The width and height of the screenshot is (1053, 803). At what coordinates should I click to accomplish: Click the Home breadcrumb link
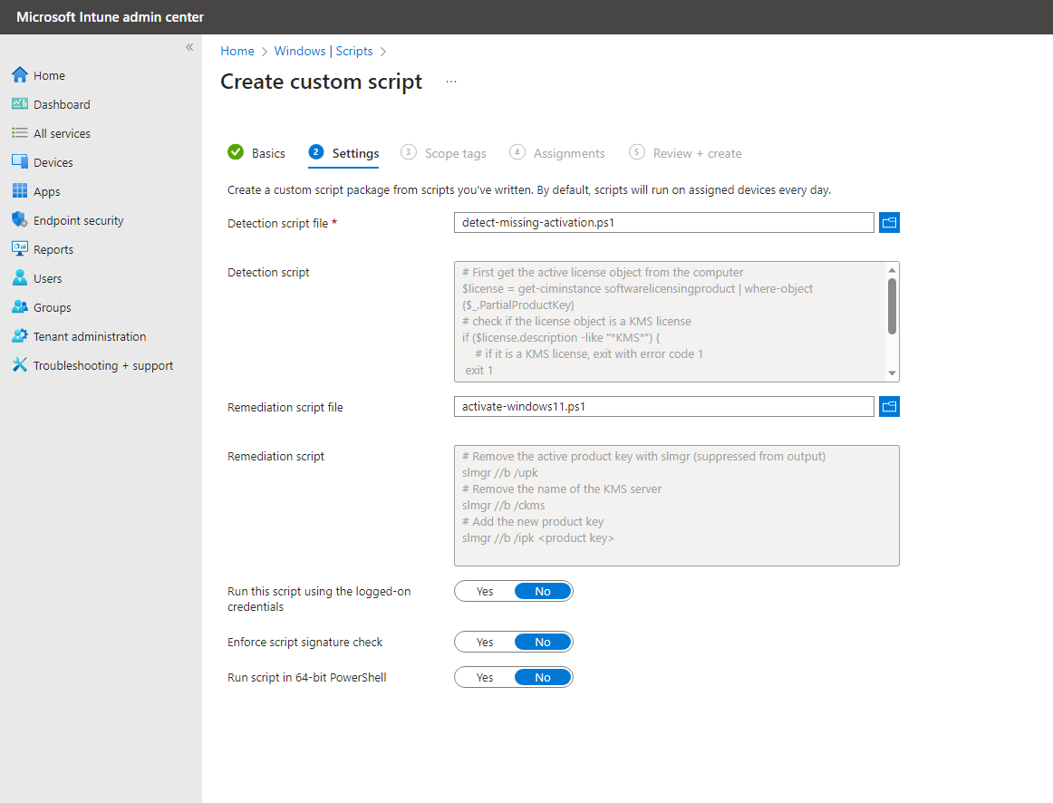coord(237,51)
